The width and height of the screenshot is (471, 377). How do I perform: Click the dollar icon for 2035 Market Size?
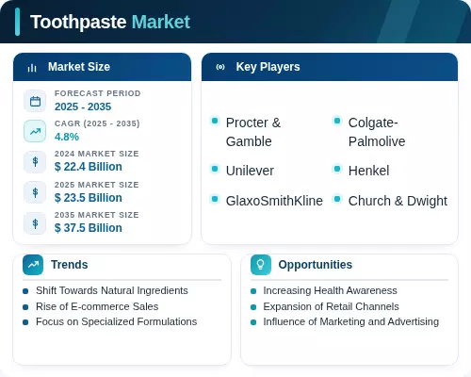35,223
